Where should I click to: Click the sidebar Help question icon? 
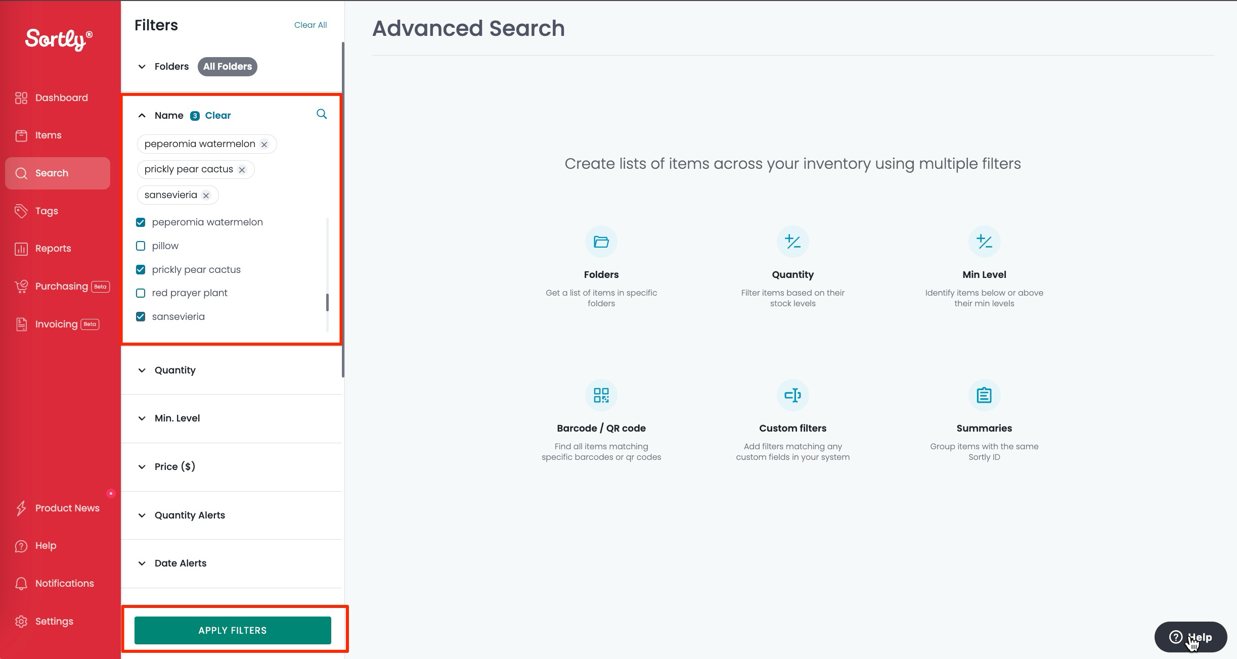click(x=21, y=546)
